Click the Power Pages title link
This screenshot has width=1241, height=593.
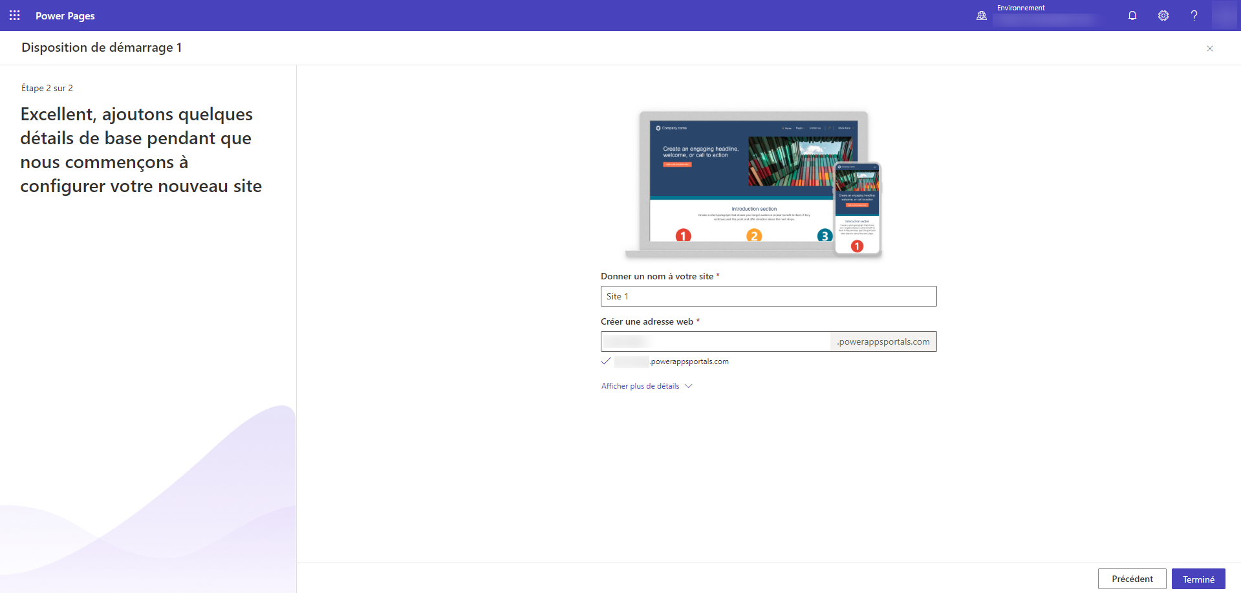(x=65, y=16)
